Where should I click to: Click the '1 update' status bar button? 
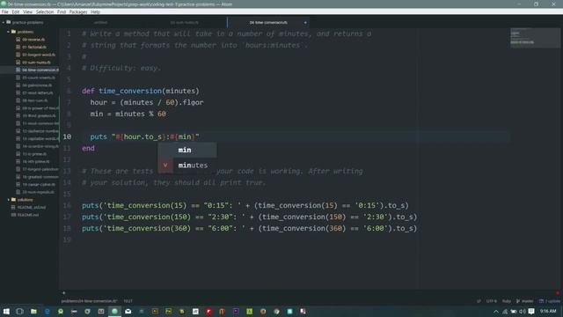(x=549, y=301)
